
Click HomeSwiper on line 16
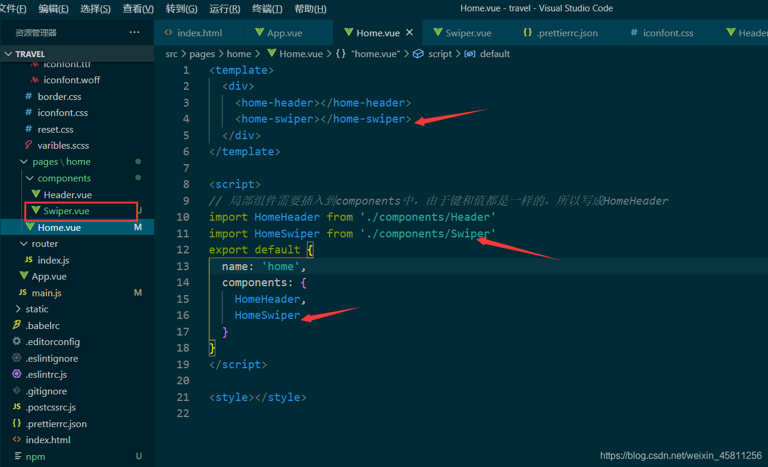click(268, 315)
